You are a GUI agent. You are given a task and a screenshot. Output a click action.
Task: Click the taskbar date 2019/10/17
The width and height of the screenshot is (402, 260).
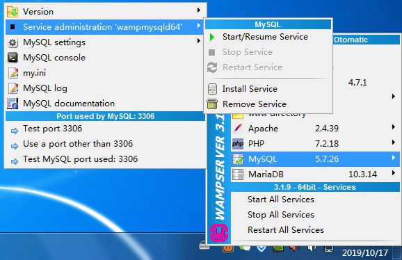click(365, 253)
